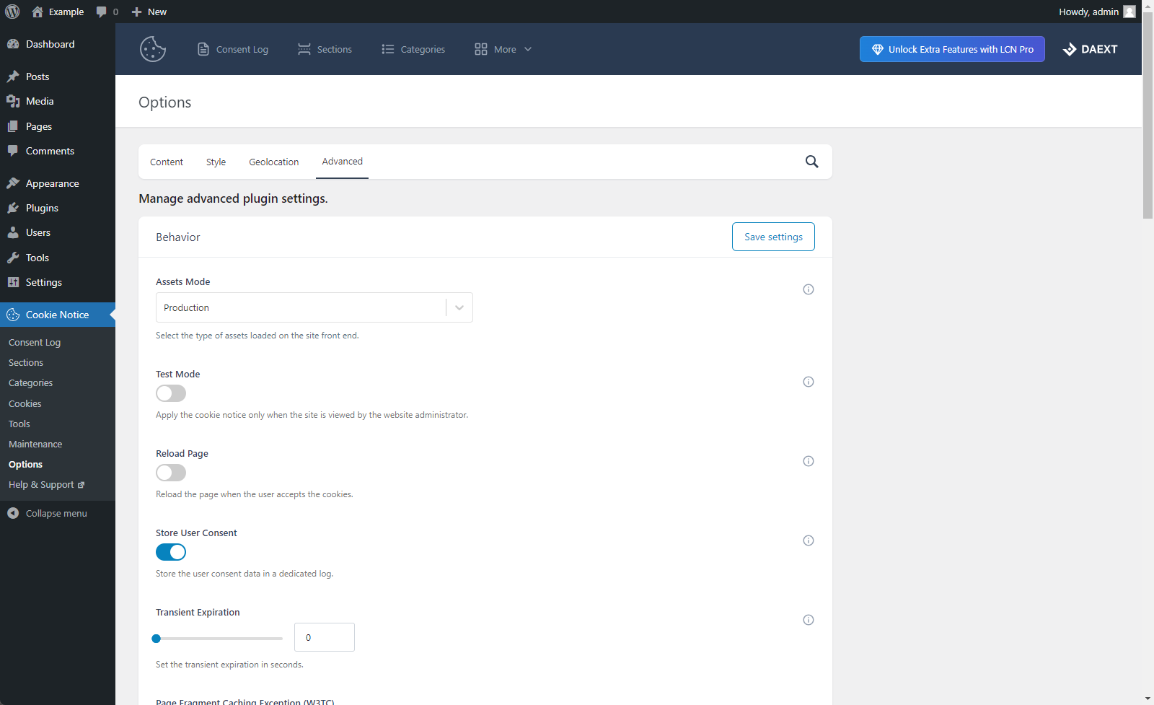
Task: Click the plus New icon in admin bar
Action: (x=136, y=12)
